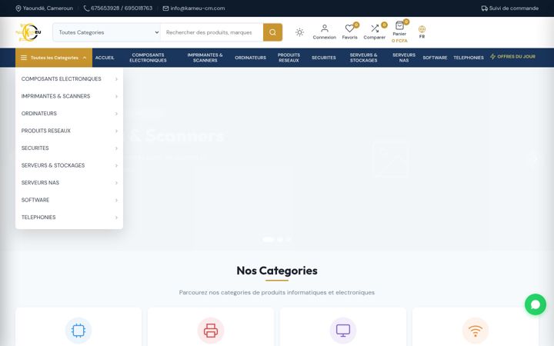This screenshot has width=554, height=346.
Task: Open SECURITES in the navigation bar
Action: [x=324, y=58]
